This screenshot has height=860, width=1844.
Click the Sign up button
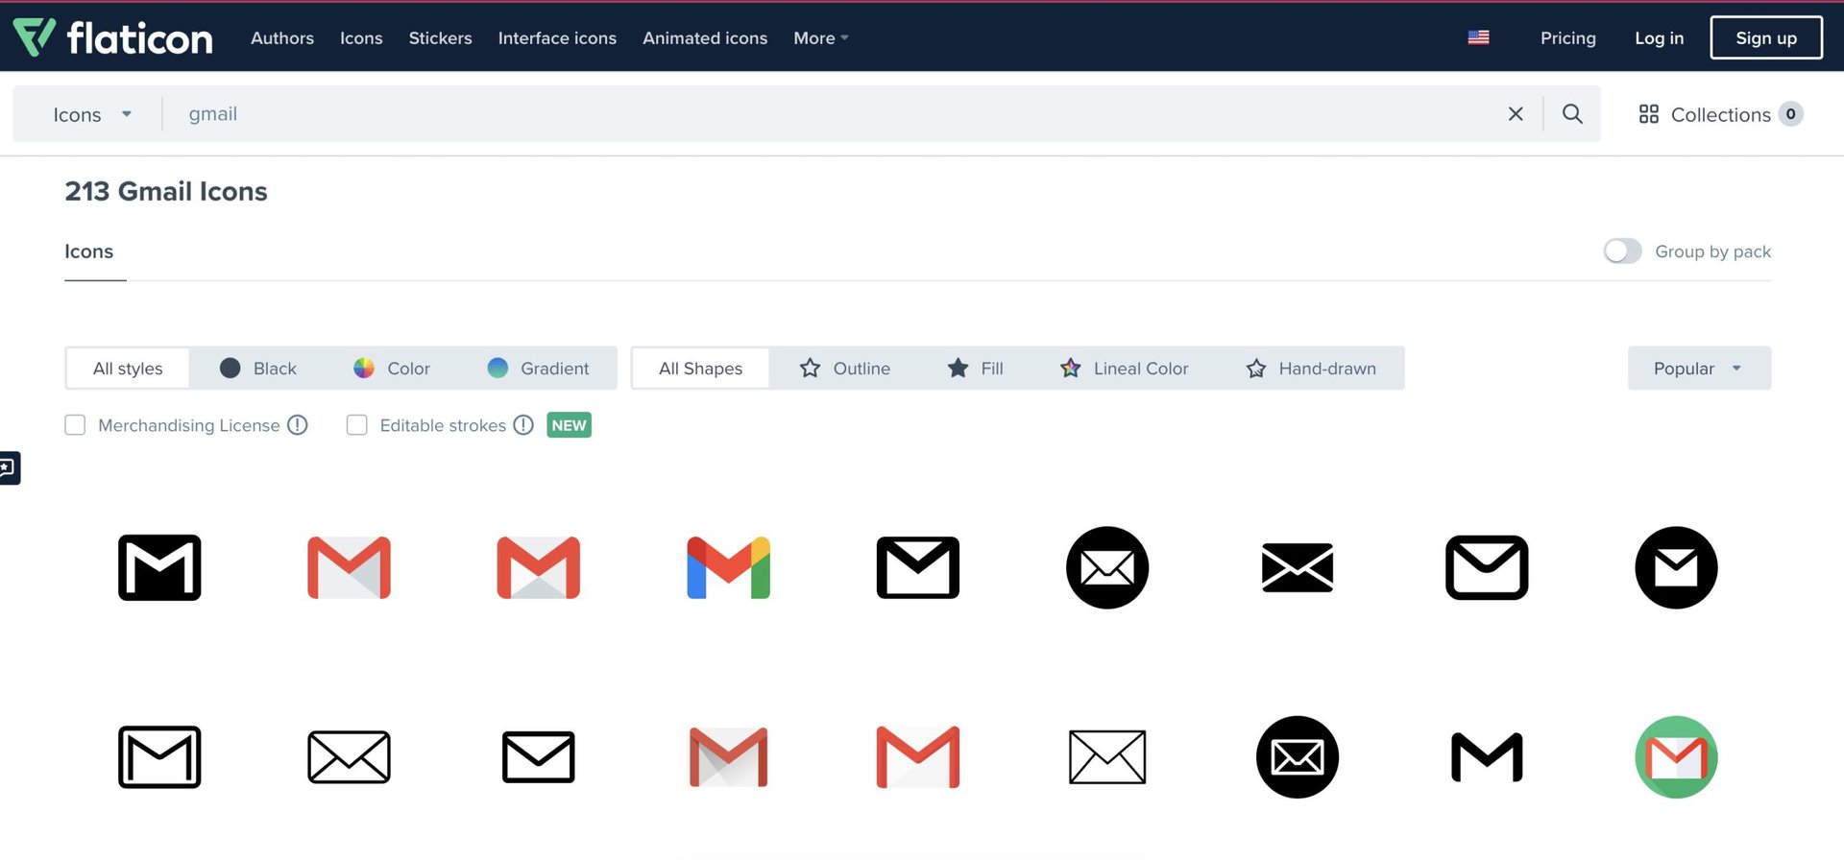pyautogui.click(x=1766, y=37)
